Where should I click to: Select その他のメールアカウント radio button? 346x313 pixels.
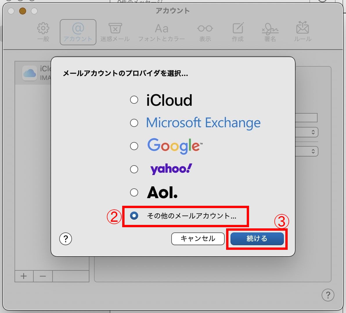[x=134, y=216]
